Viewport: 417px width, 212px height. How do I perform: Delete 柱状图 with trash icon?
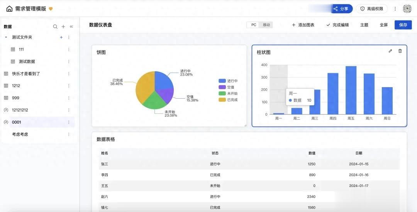coord(400,51)
